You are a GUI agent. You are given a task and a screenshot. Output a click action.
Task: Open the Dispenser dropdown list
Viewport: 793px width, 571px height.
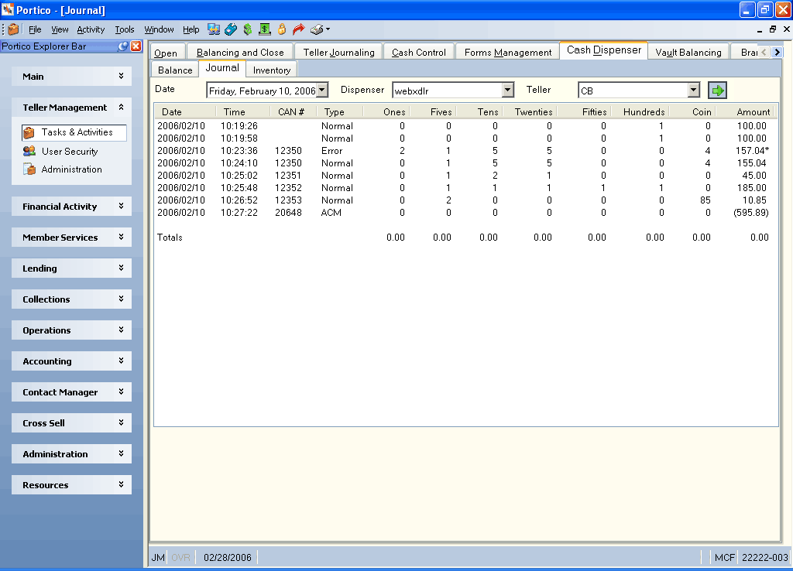click(x=507, y=90)
